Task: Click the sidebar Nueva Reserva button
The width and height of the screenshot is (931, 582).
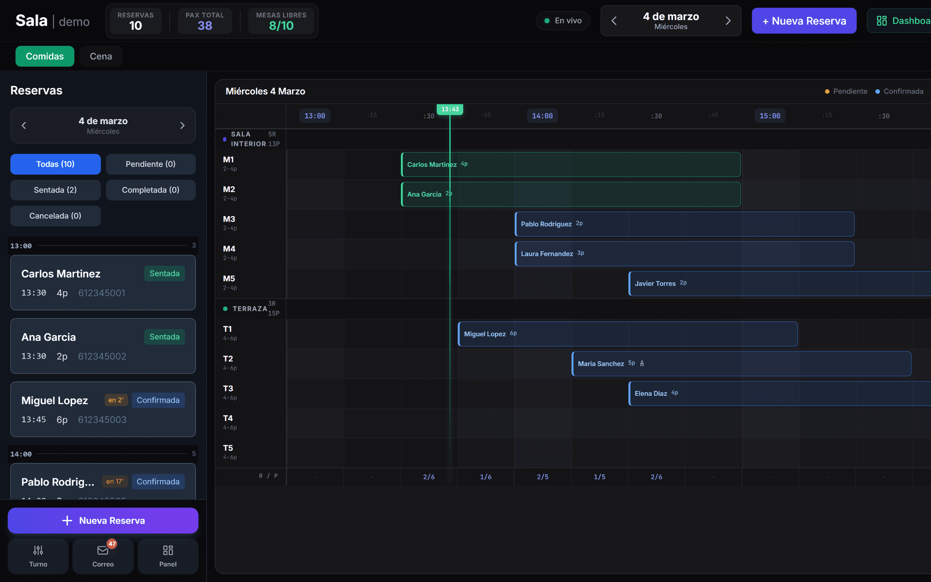Action: click(103, 520)
